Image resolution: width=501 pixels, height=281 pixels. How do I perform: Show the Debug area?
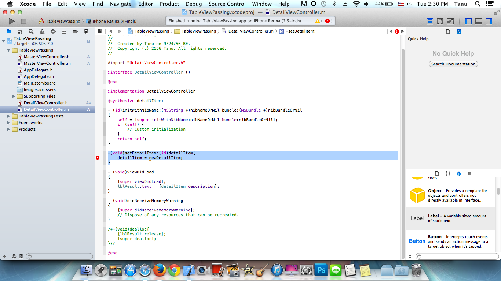(479, 21)
